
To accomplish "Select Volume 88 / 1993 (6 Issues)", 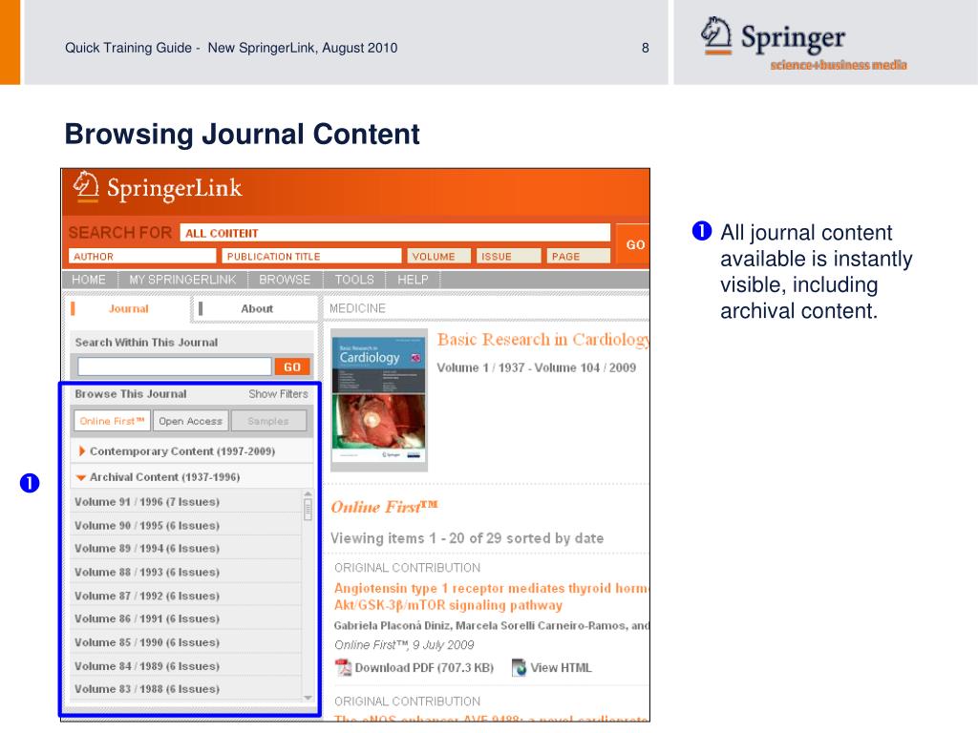I will 186,573.
